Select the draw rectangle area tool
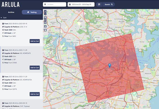159x109 pixels. tap(45, 20)
